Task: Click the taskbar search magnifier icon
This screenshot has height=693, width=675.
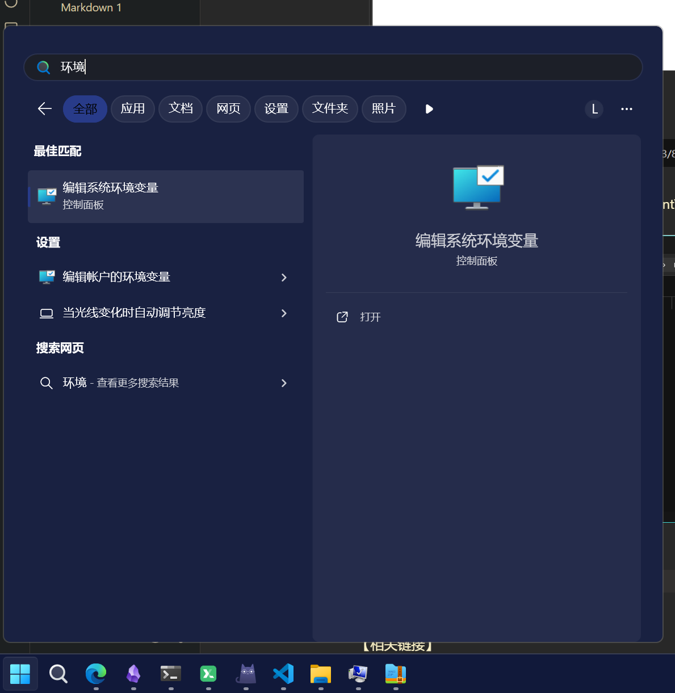Action: [58, 674]
